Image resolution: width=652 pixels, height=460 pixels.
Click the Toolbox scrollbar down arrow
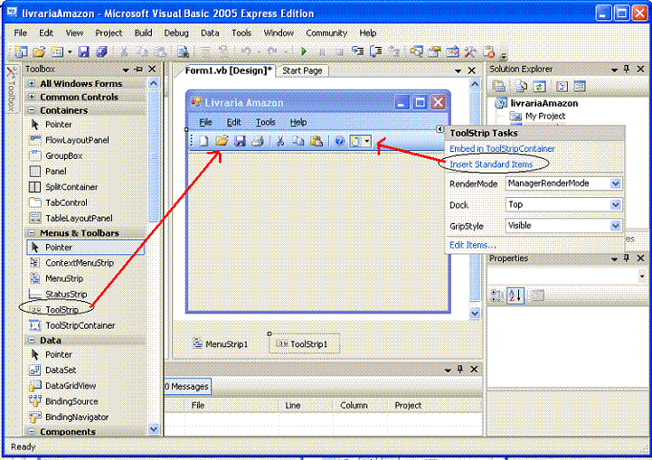point(154,429)
